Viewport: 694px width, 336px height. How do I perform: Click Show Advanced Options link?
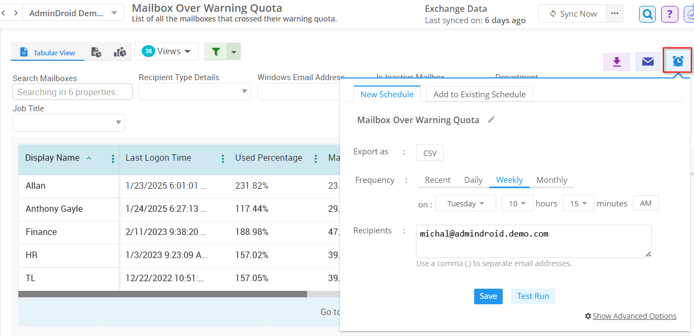click(x=634, y=316)
